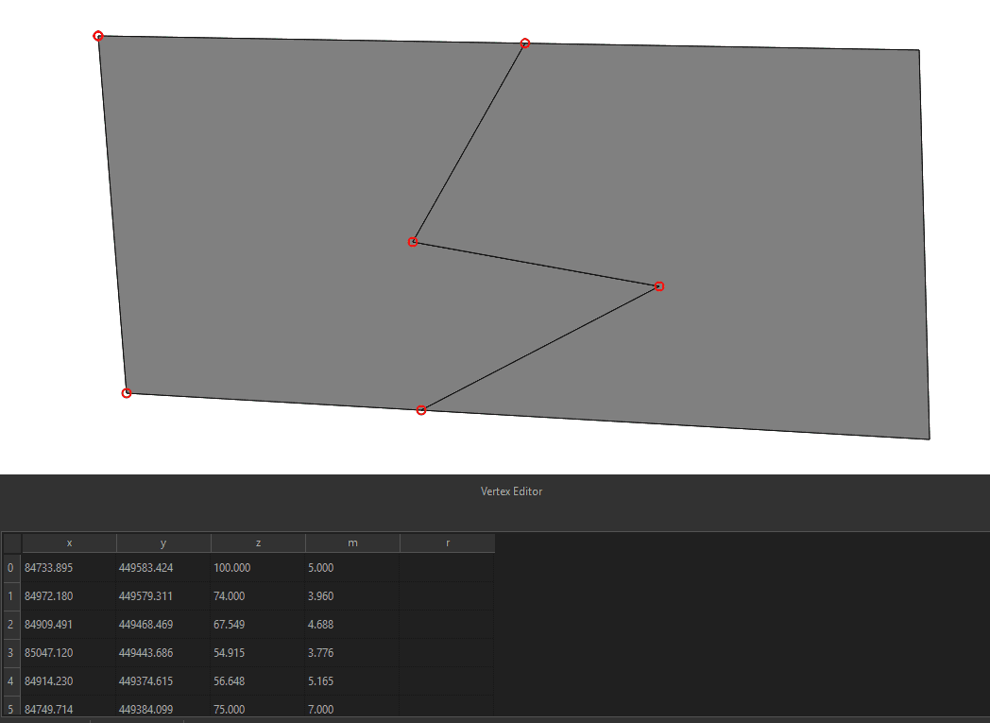Select row 0 in the Vertex Editor
Image resolution: width=990 pixels, height=723 pixels.
click(x=10, y=567)
